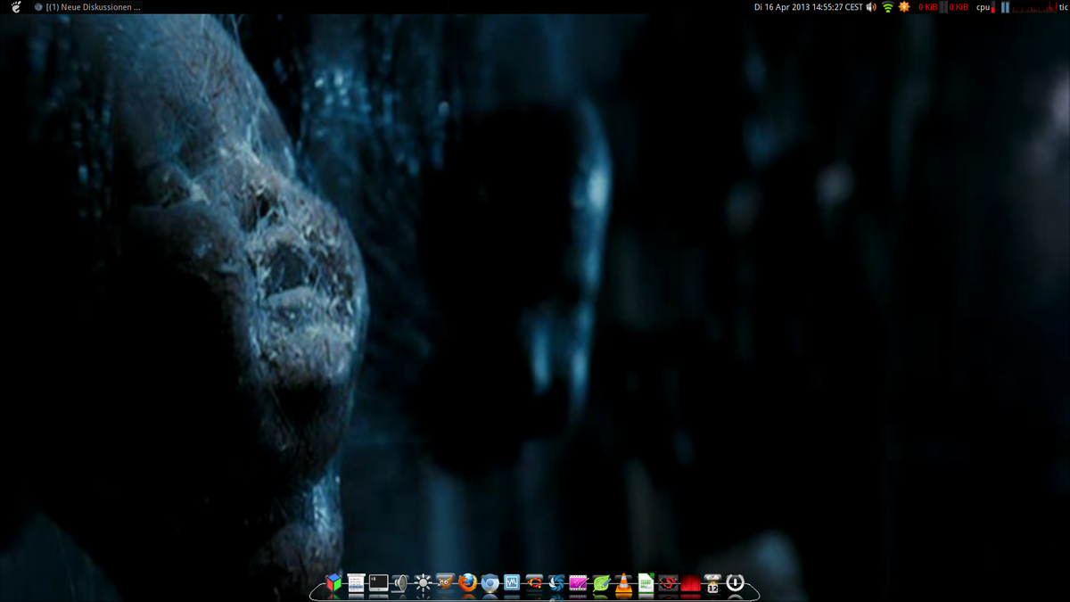Open the GNOME foot applications menu
Screen dimensions: 1070x602
(15, 7)
